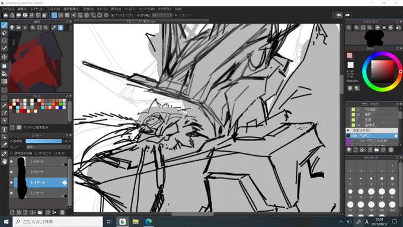Select the Move tool
The height and width of the screenshot is (227, 403).
(4, 57)
